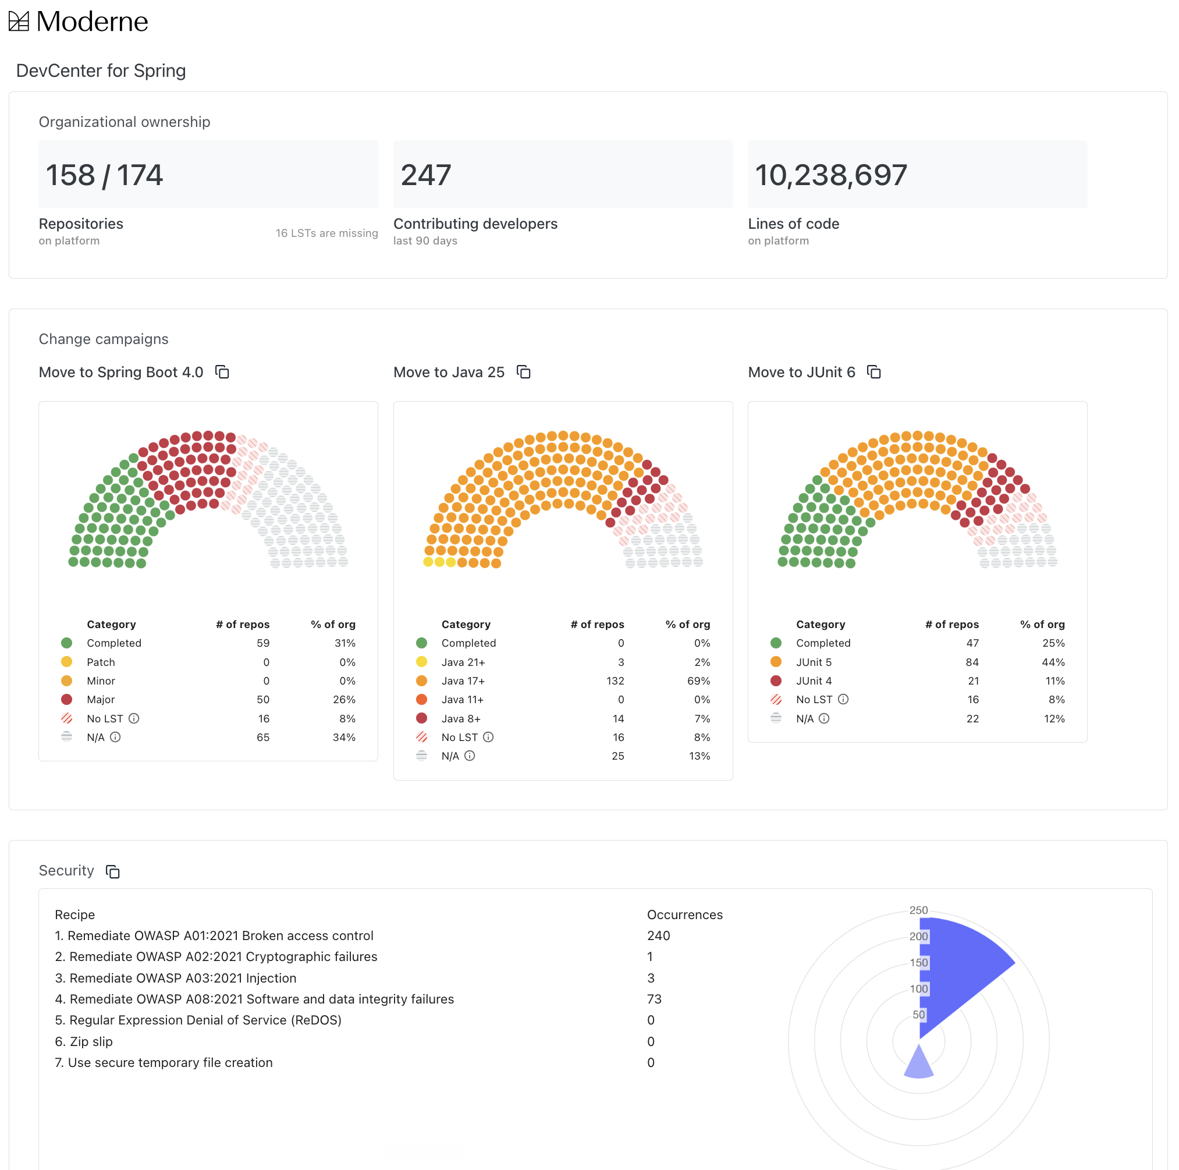Click Java 25 table '% of org' header
This screenshot has height=1170, width=1179.
click(x=688, y=625)
